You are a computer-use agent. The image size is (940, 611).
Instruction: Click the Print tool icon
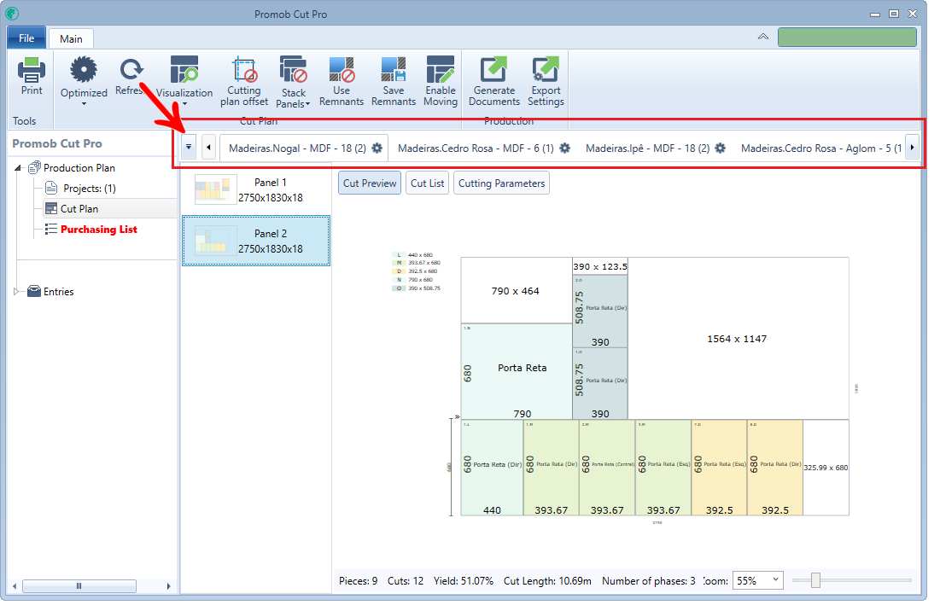pos(32,70)
